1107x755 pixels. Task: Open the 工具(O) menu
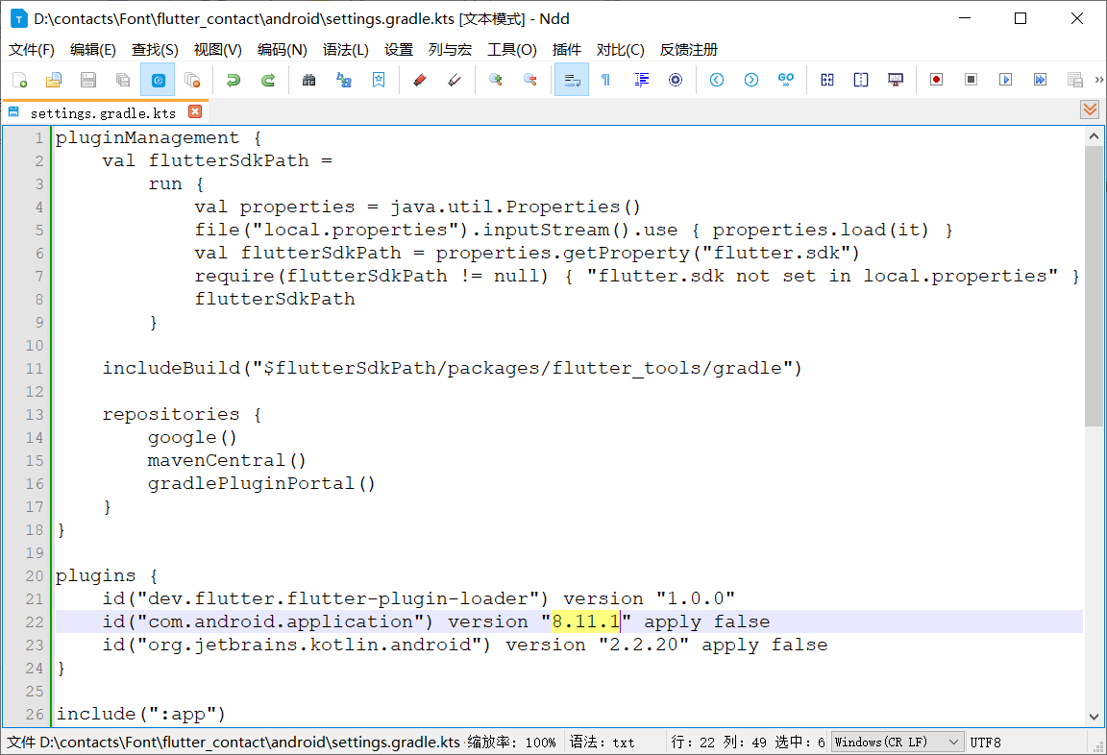pyautogui.click(x=512, y=49)
